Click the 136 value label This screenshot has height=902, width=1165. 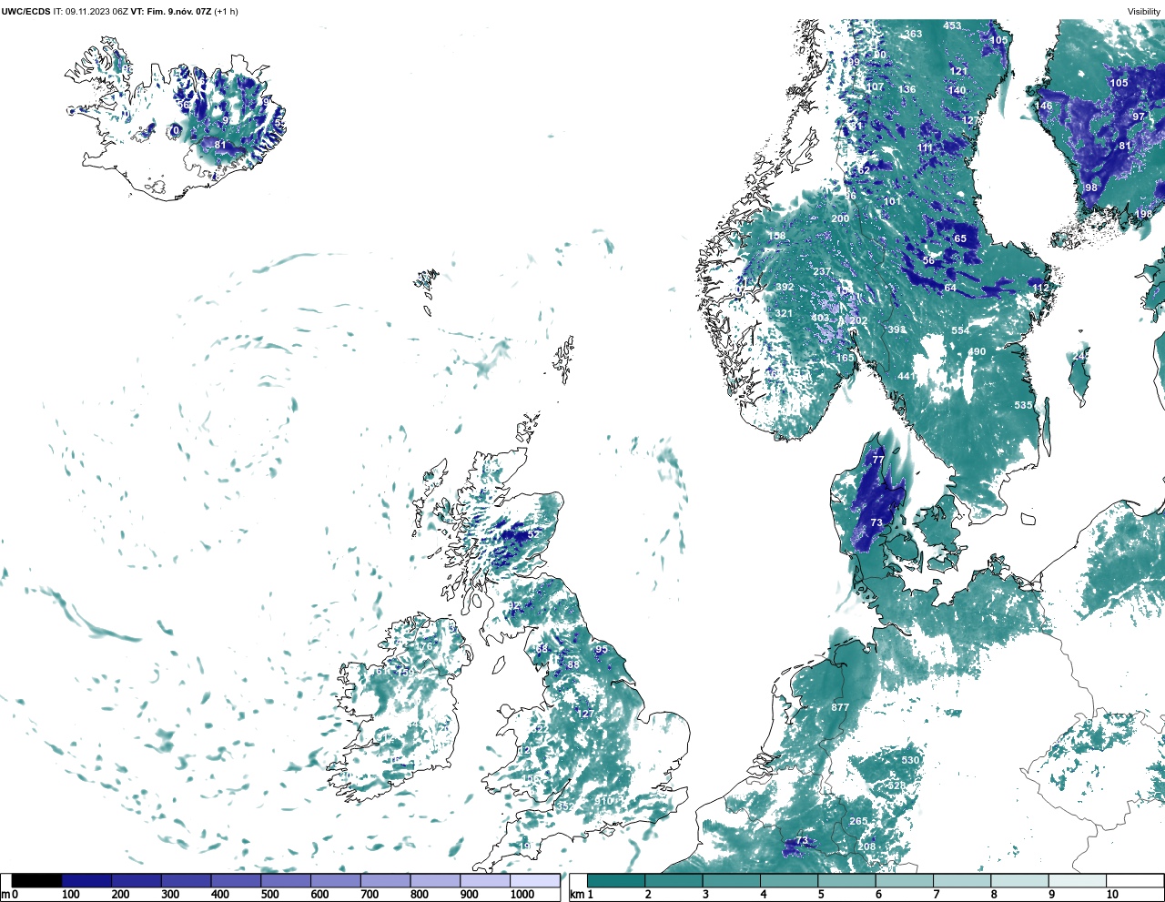pos(907,89)
